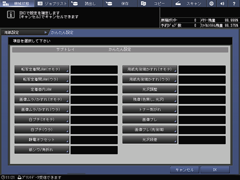This screenshot has height=180, width=240.
Task: Click value field beside 光沢調整
Action: tap(202, 90)
